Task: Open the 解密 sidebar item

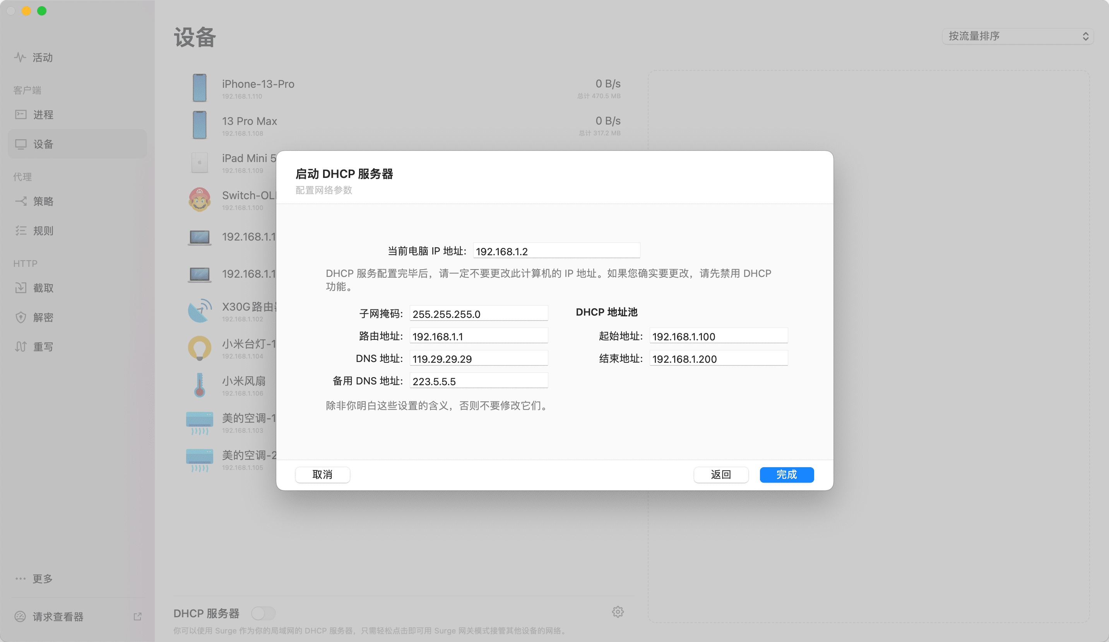Action: coord(43,318)
